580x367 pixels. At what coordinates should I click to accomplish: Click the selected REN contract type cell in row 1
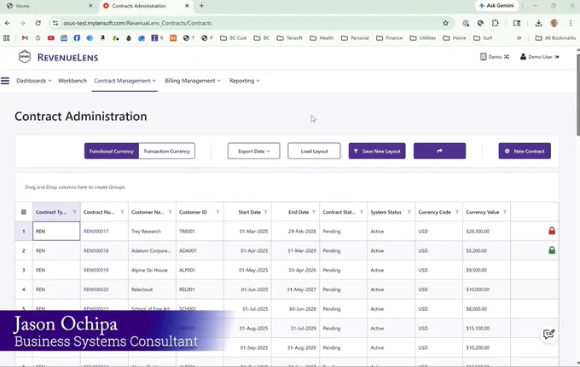click(x=56, y=231)
